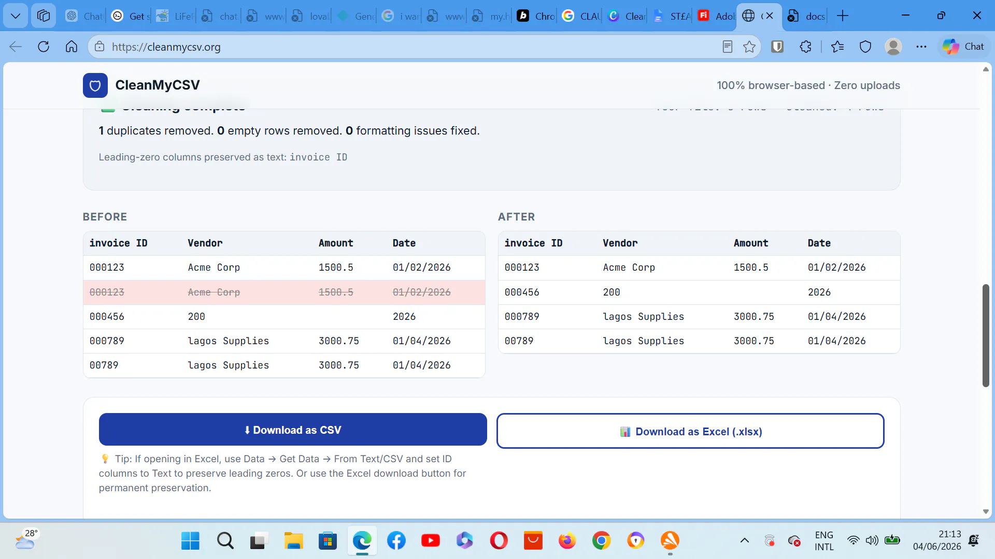Switch to the Google CLAU tab

[581, 16]
